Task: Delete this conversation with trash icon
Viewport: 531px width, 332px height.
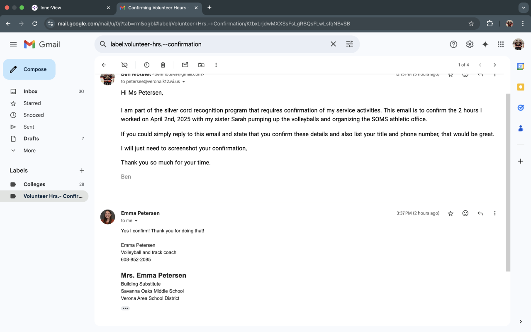Action: [x=163, y=65]
